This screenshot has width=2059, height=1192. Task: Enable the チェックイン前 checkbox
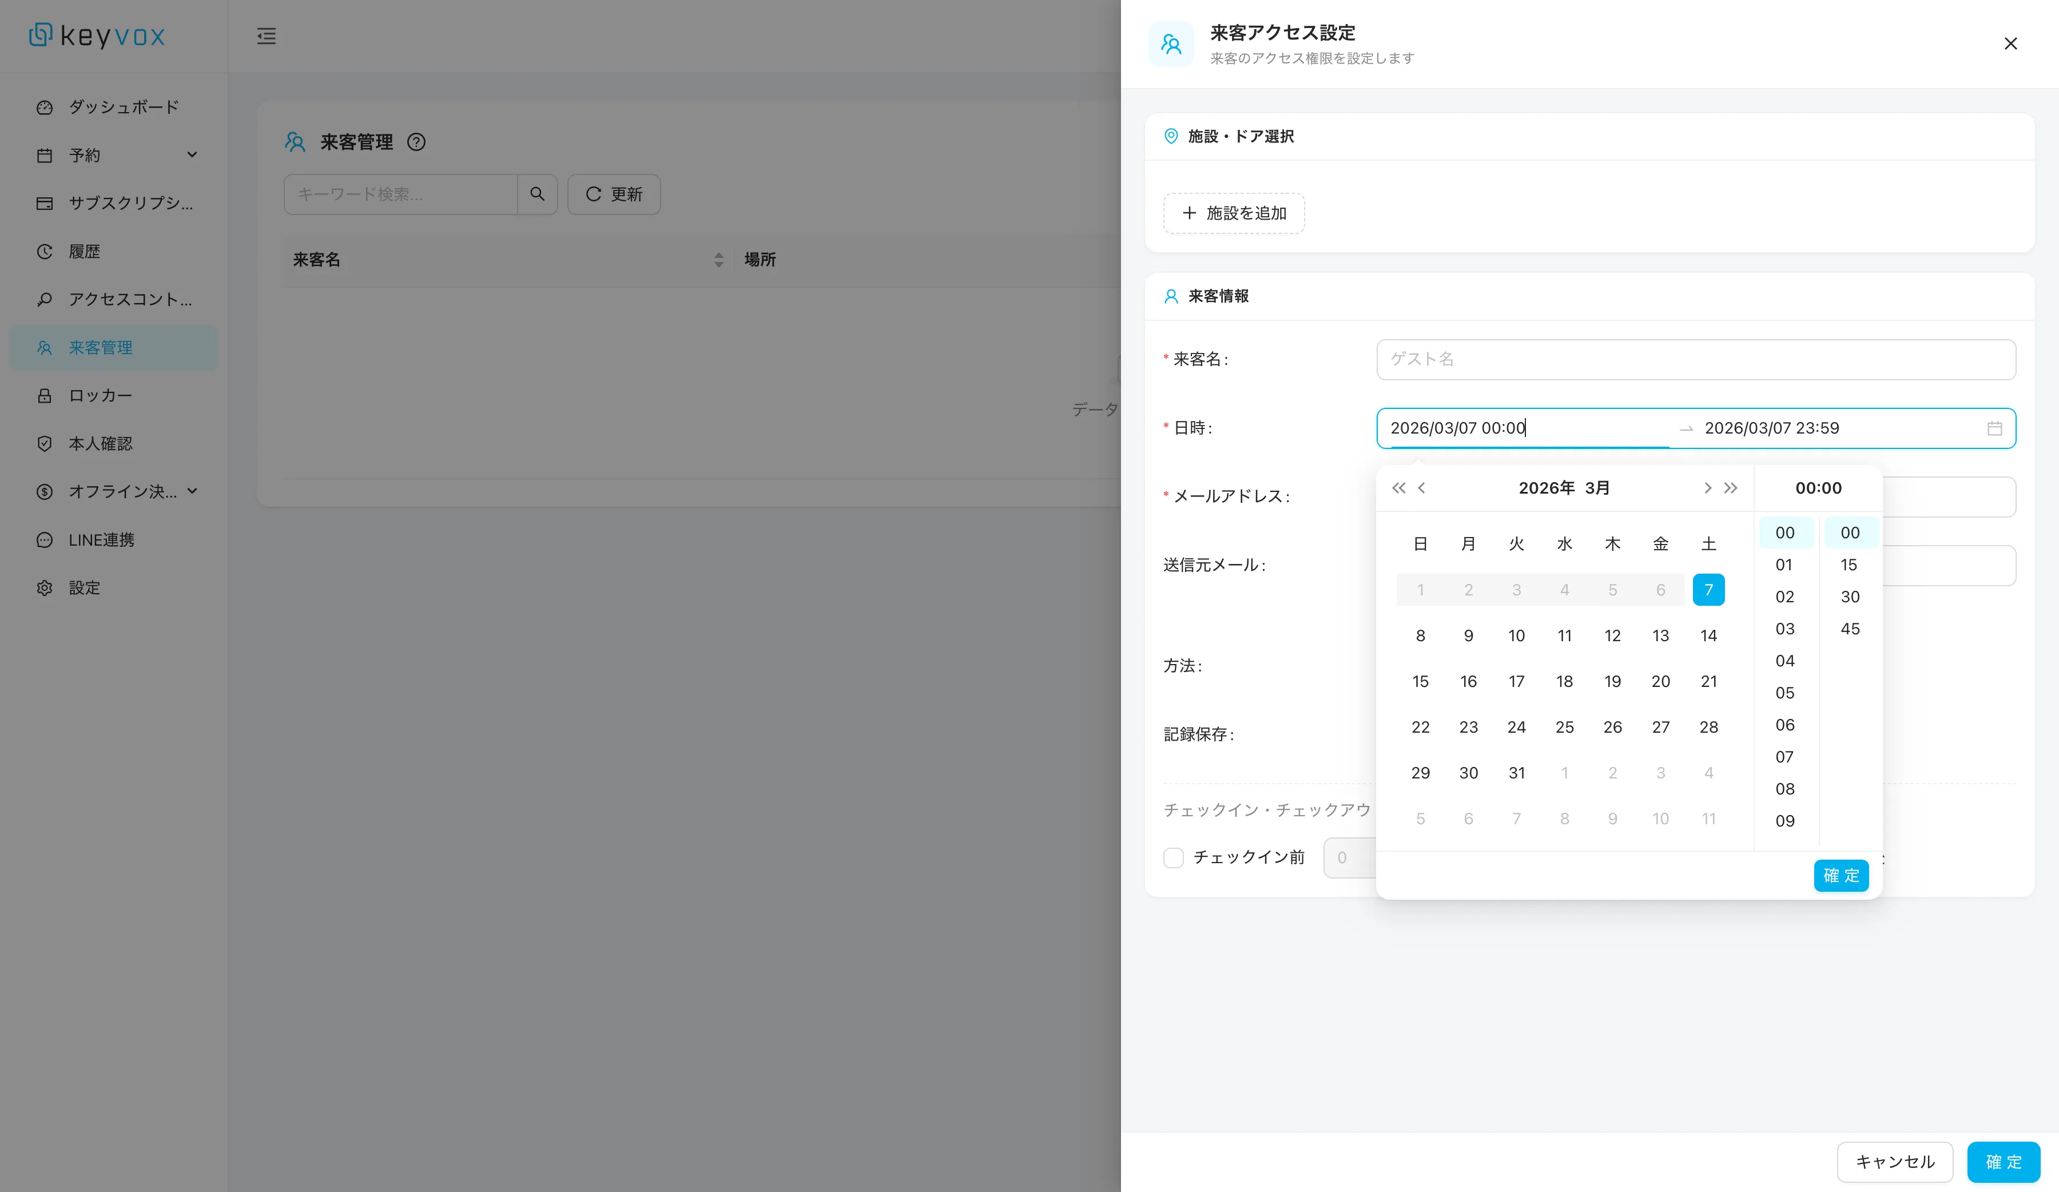(x=1173, y=858)
